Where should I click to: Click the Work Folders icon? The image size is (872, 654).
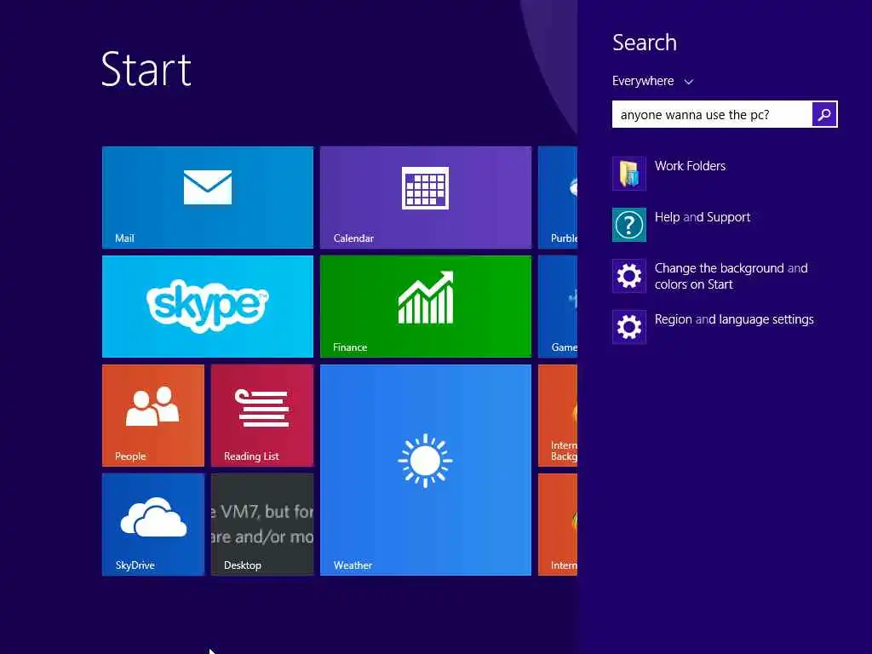click(629, 174)
